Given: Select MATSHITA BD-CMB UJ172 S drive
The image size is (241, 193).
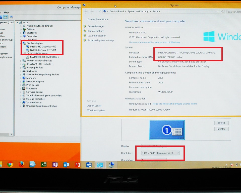Looking at the screenshot, I should point(45,57).
